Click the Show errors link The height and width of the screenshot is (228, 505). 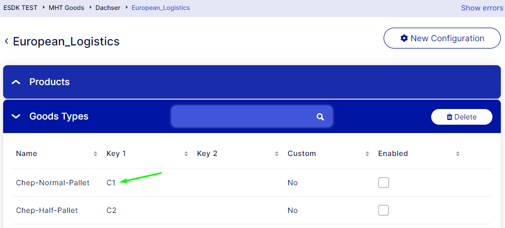pyautogui.click(x=481, y=8)
